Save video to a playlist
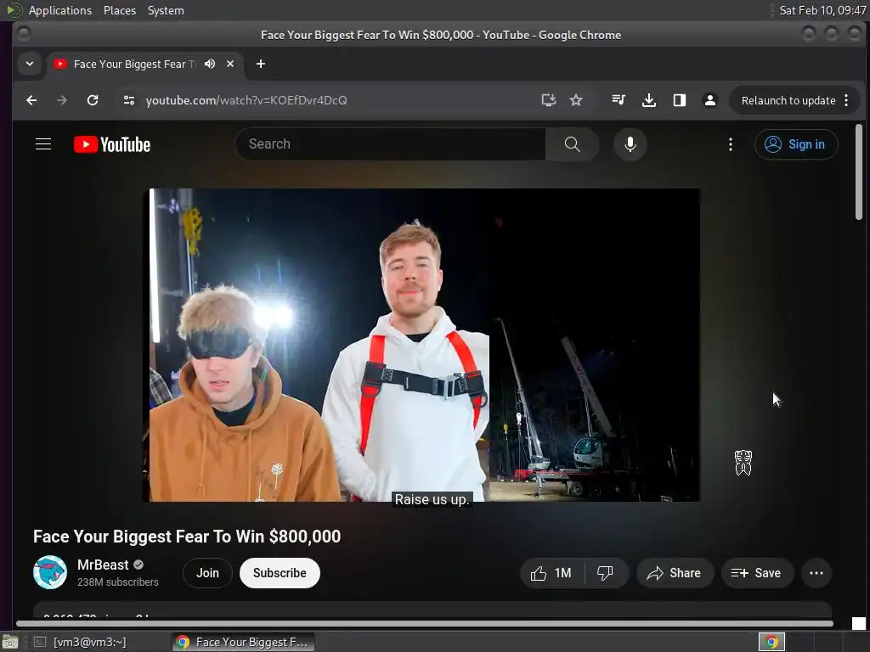Image resolution: width=870 pixels, height=652 pixels. point(757,573)
